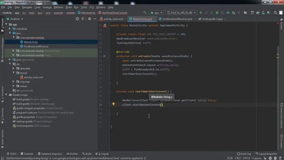Open Gradle side panel tab
This screenshot has width=284, height=160.
281,24
